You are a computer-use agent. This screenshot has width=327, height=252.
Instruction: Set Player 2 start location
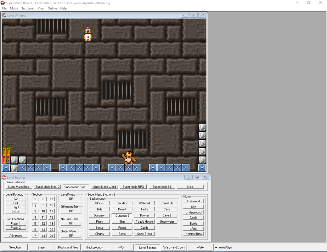16,228
